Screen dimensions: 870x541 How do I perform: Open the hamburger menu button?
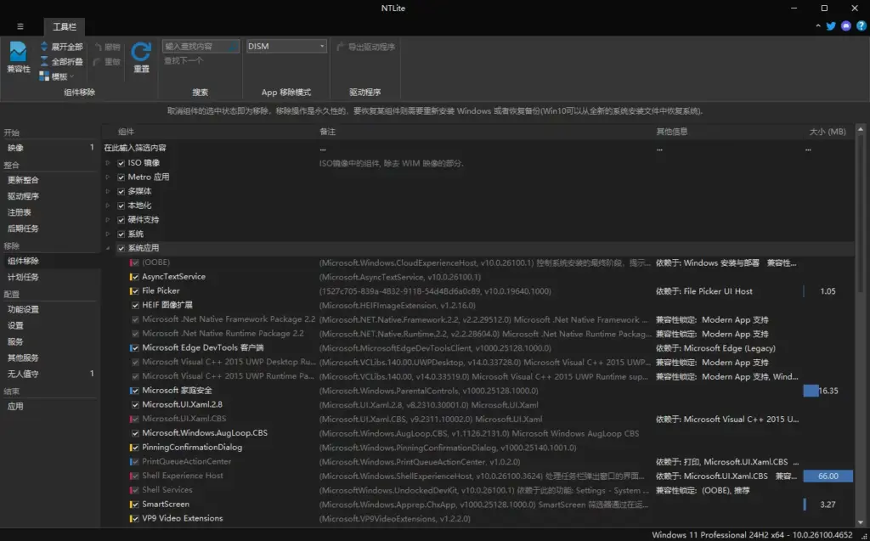click(x=20, y=25)
